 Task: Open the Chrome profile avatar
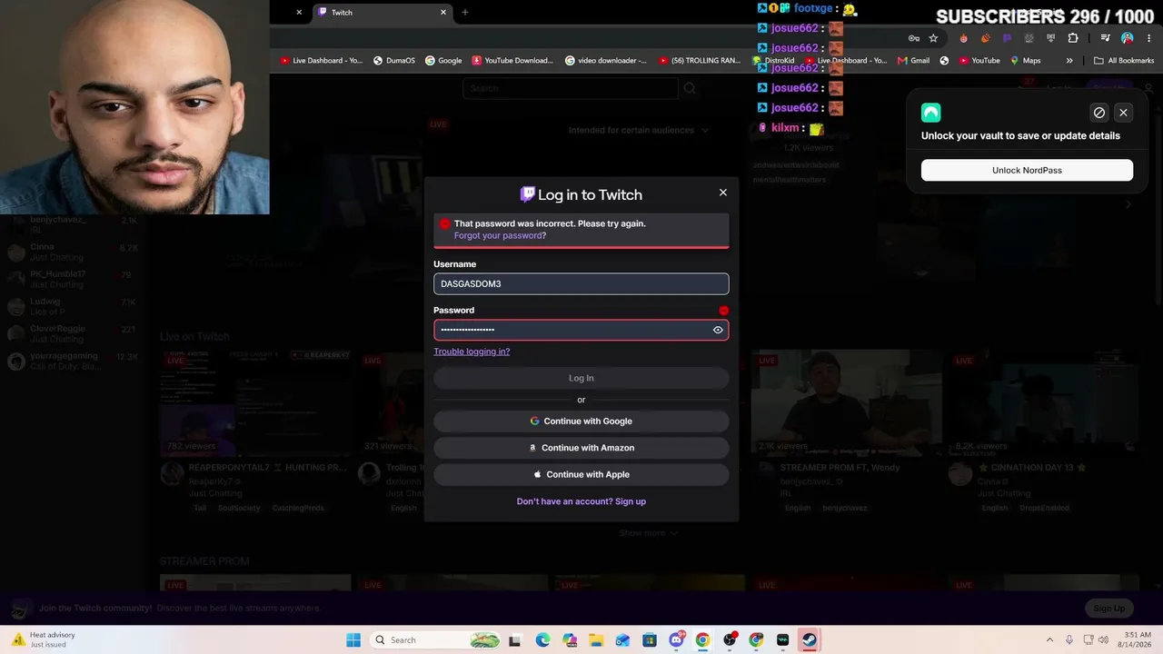click(x=1128, y=38)
